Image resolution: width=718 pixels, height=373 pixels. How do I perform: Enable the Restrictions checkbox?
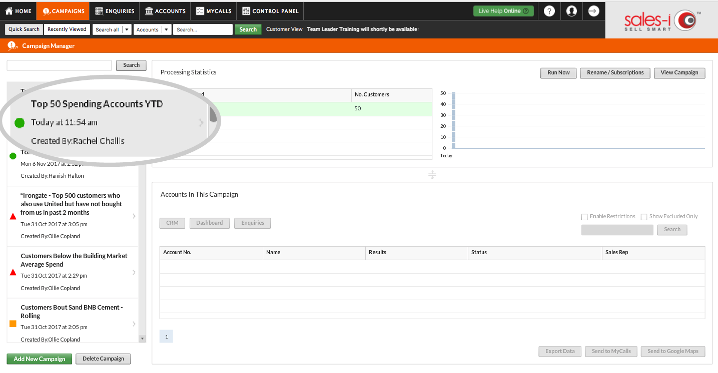pyautogui.click(x=584, y=217)
